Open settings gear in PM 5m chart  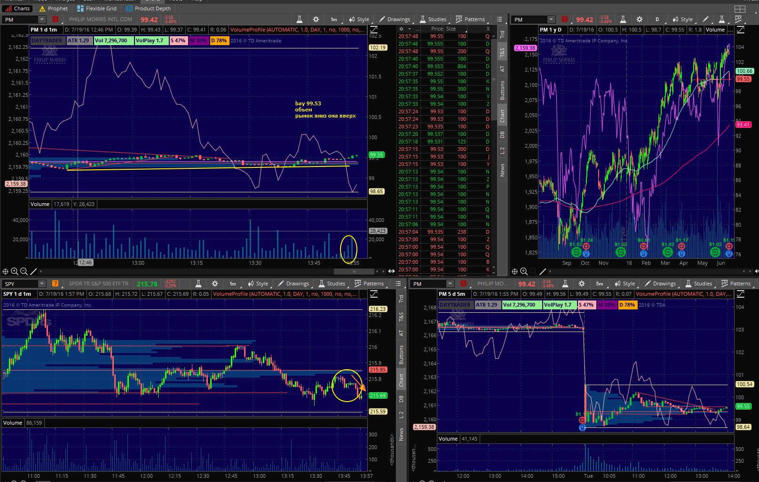click(582, 284)
